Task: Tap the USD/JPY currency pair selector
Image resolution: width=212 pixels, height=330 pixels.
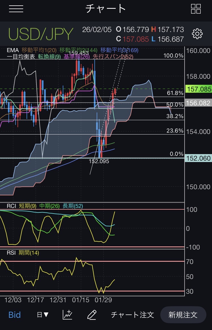Action: pos(41,34)
